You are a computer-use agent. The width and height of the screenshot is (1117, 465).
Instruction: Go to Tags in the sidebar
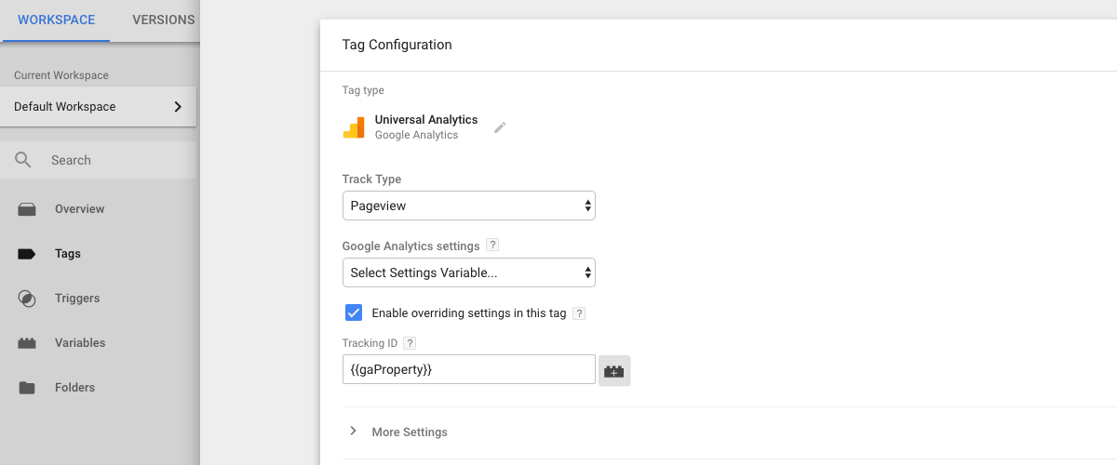tap(68, 254)
